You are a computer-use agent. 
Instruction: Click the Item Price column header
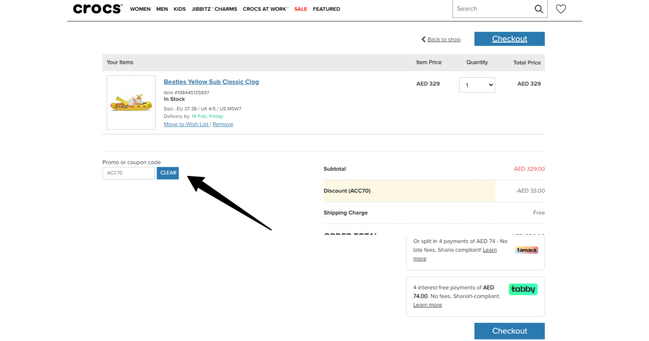[429, 62]
